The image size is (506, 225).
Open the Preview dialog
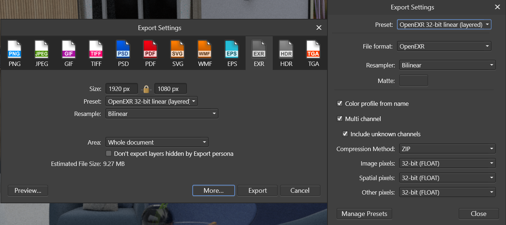pos(28,190)
